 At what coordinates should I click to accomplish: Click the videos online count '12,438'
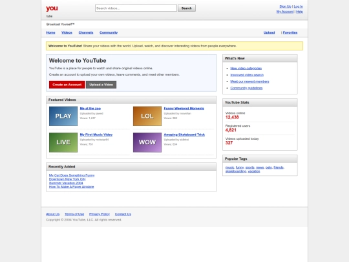coord(232,117)
